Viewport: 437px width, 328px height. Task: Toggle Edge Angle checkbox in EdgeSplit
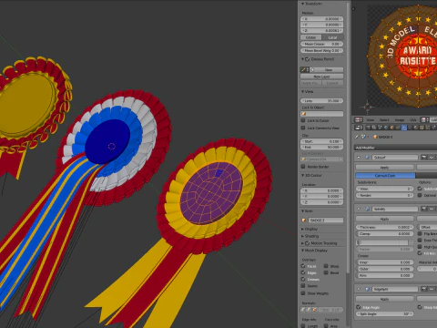pos(358,307)
